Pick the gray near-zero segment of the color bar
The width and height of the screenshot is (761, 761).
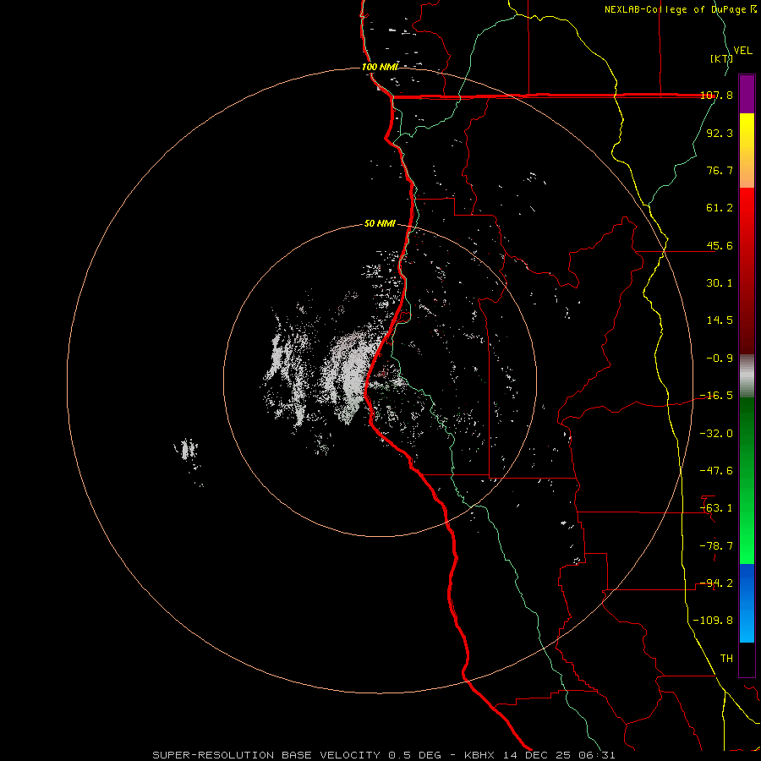(747, 376)
